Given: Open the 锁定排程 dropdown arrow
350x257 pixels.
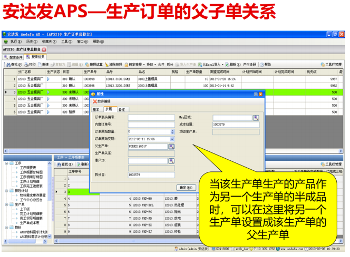Looking at the screenshot, I should (144, 65).
